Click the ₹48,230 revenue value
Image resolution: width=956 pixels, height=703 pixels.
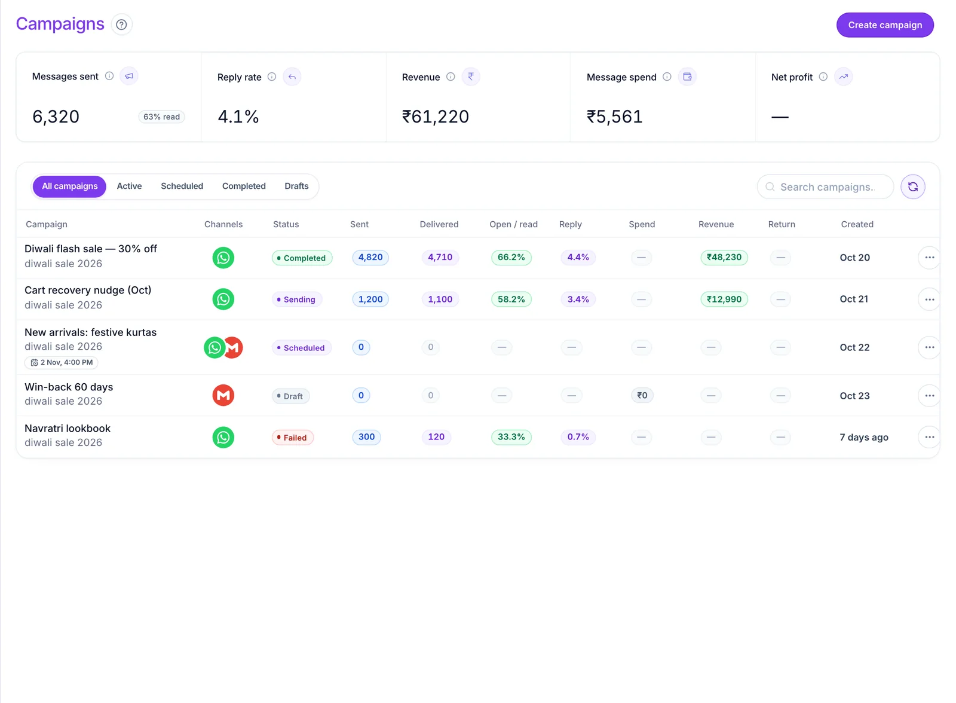coord(724,258)
